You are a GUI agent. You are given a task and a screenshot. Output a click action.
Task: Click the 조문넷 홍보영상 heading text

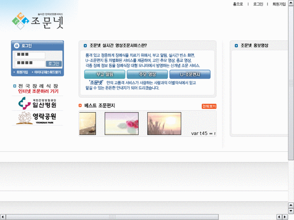254,46
